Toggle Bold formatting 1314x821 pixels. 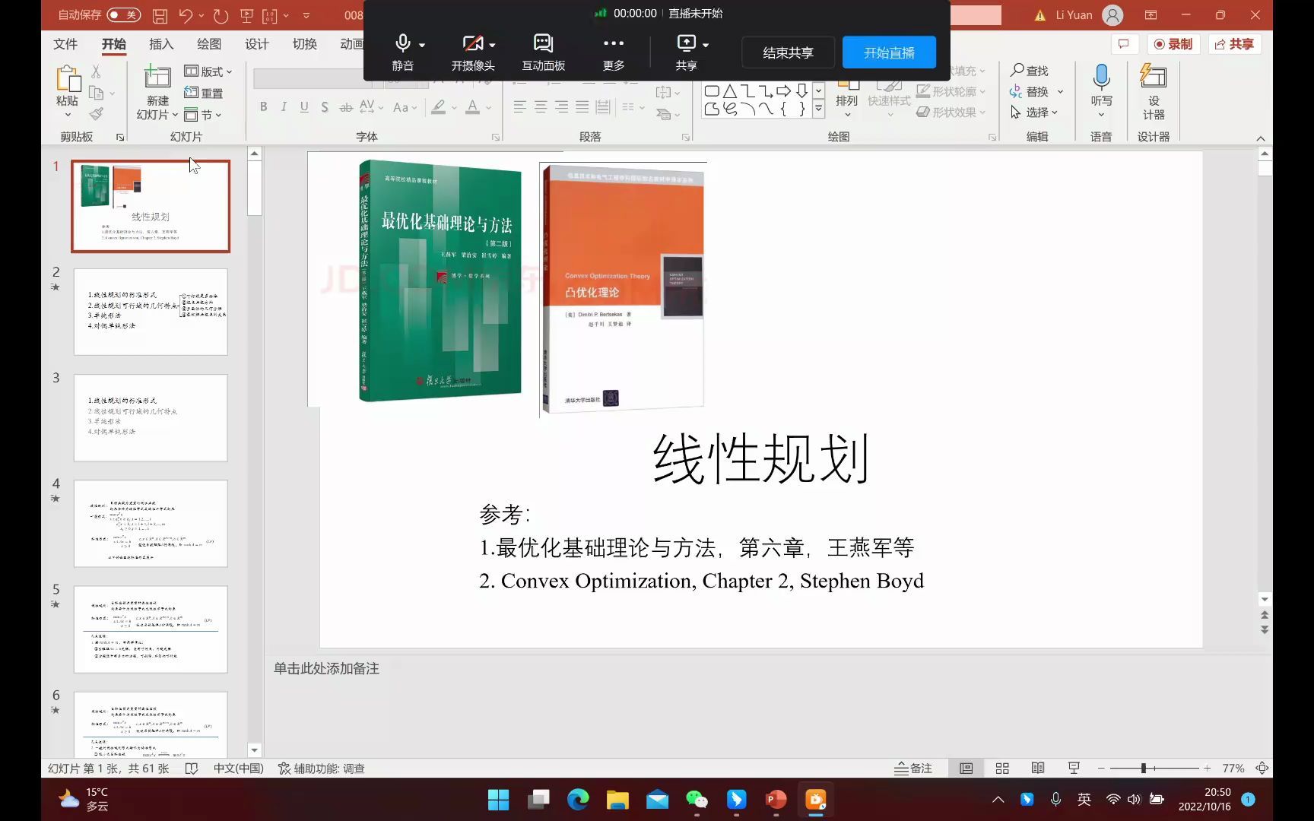263,107
